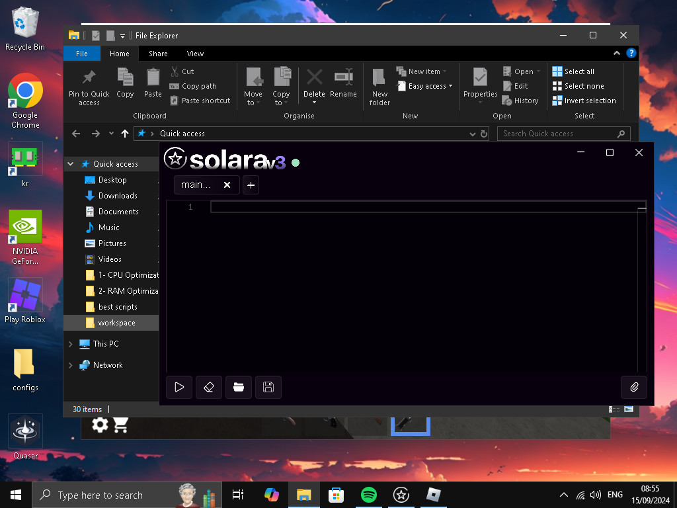Select the main... script tab in Solara
677x508 pixels.
(x=196, y=185)
